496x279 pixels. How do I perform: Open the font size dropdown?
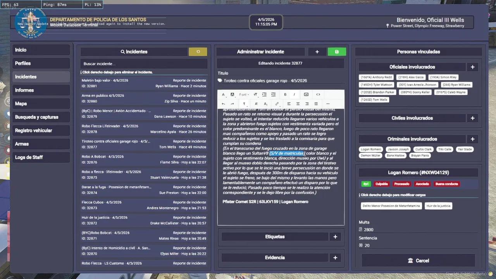(x=255, y=95)
